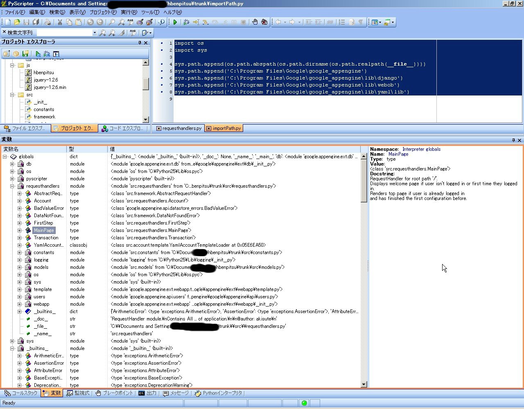Viewport: 524px width, 409px height.
Task: Pin the プロジェクト エクスプローラ panel
Action: tap(140, 43)
